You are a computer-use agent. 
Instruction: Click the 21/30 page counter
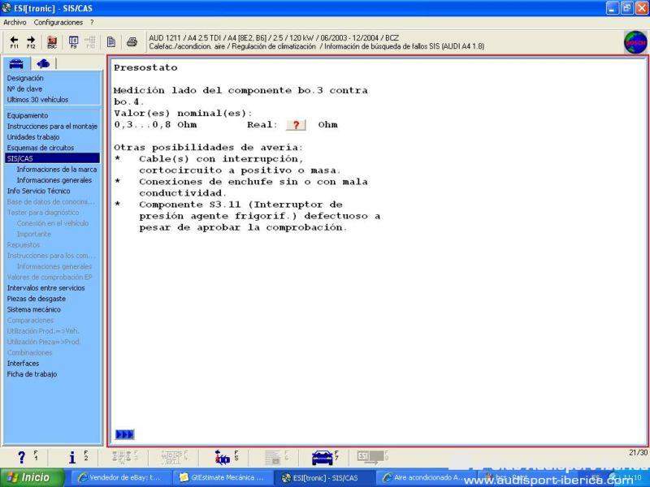pyautogui.click(x=638, y=453)
